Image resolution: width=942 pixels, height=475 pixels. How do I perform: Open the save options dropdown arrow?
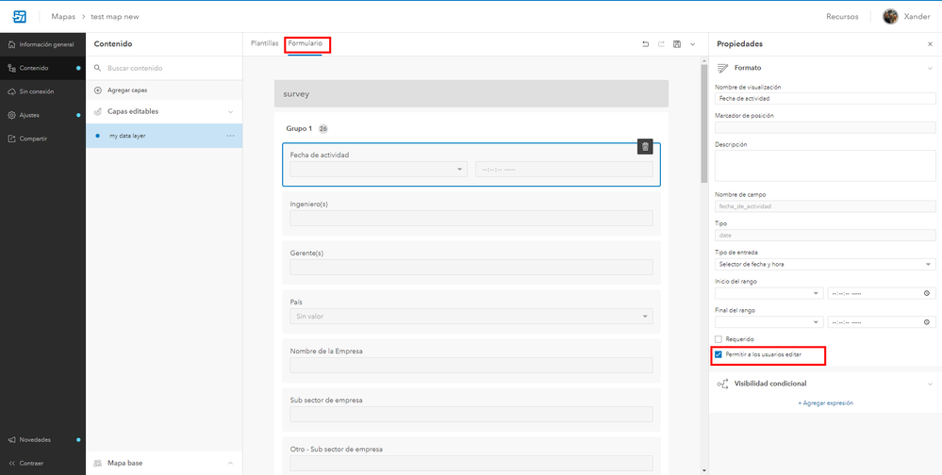coord(692,44)
